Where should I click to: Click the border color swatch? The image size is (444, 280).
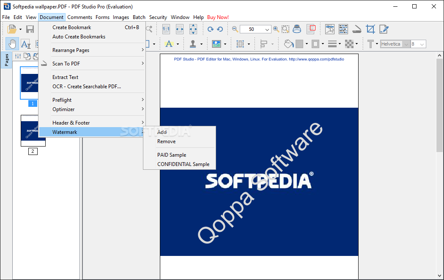coord(315,44)
